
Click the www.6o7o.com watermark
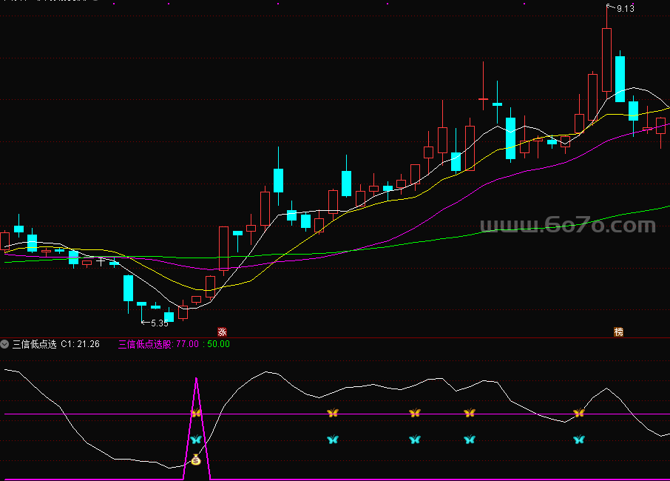point(567,224)
